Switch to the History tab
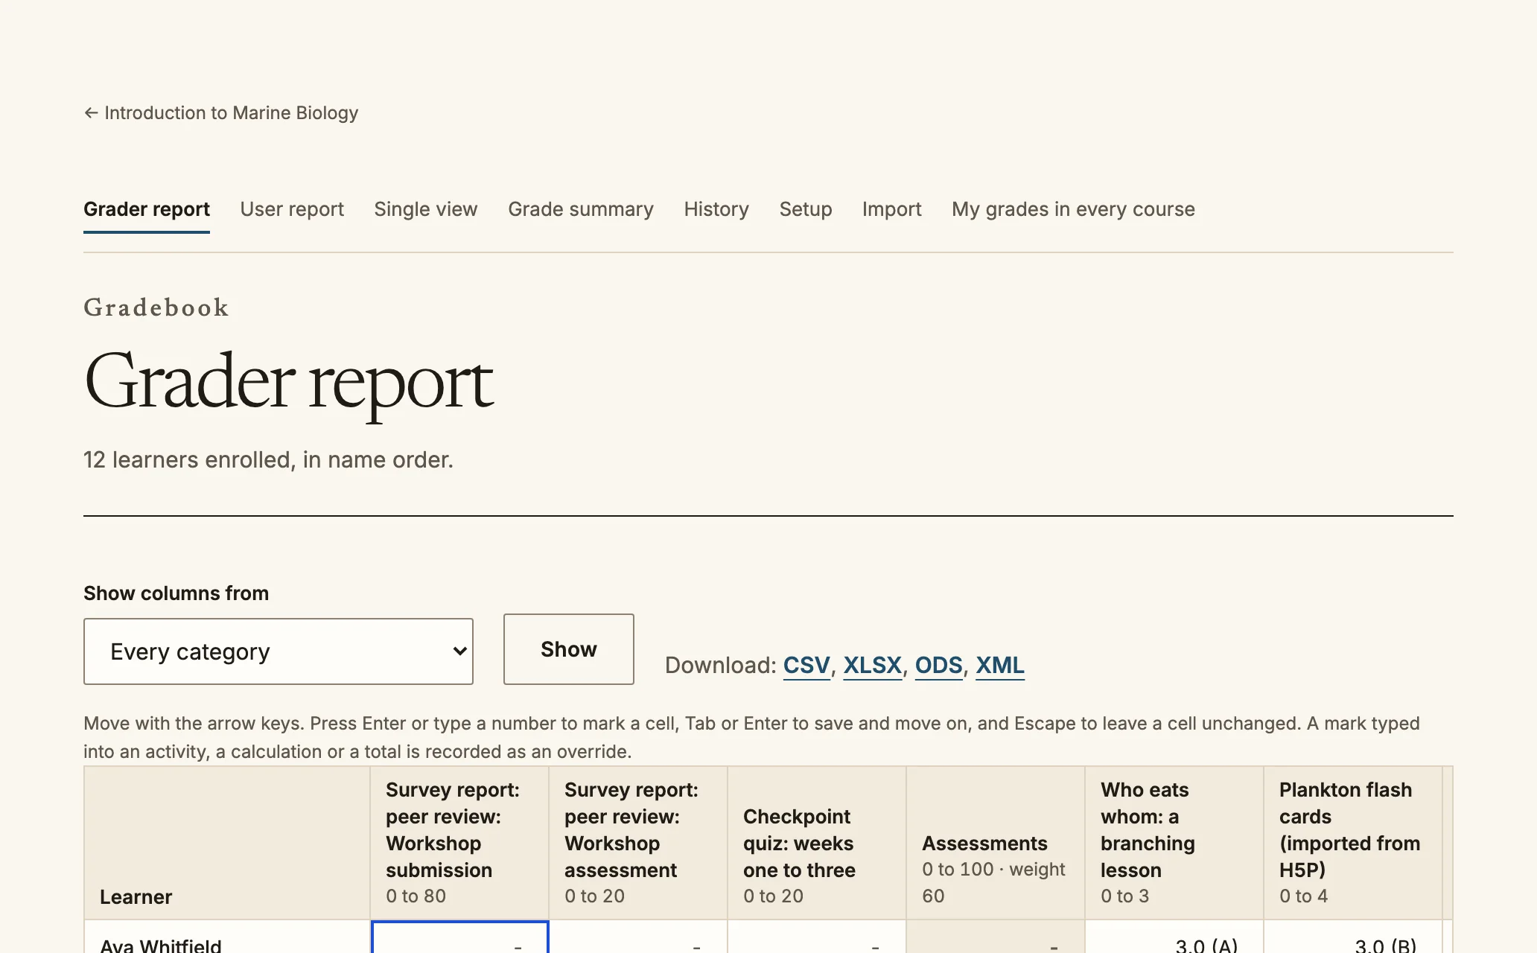 click(716, 209)
